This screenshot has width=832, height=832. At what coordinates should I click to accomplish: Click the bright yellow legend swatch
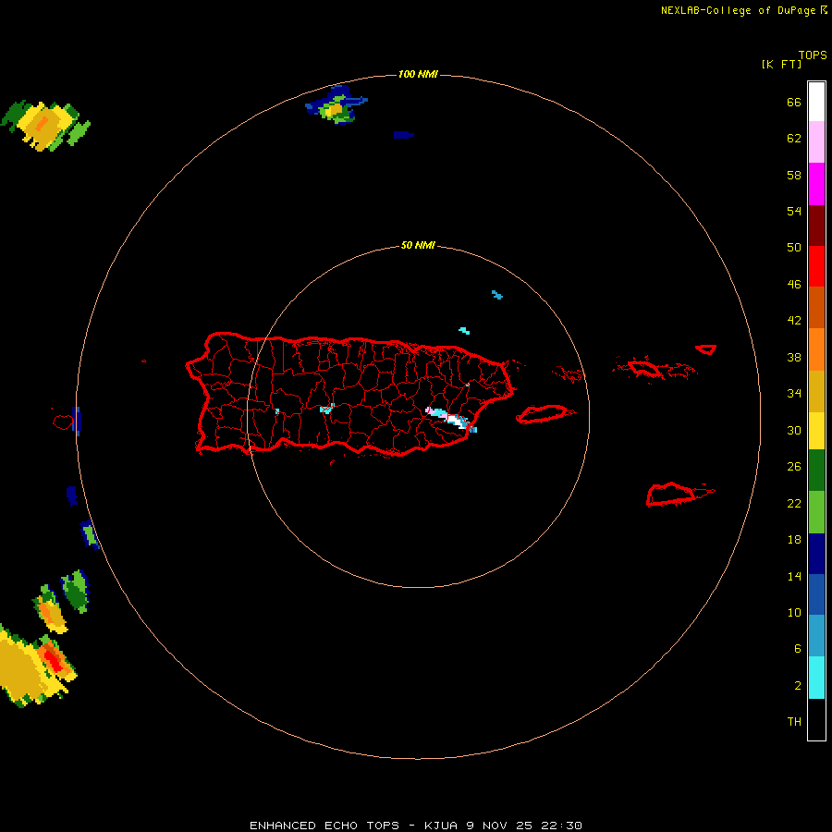(816, 431)
